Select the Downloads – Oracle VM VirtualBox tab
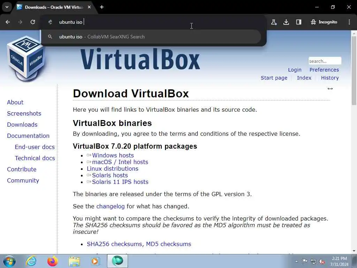 [x=54, y=7]
